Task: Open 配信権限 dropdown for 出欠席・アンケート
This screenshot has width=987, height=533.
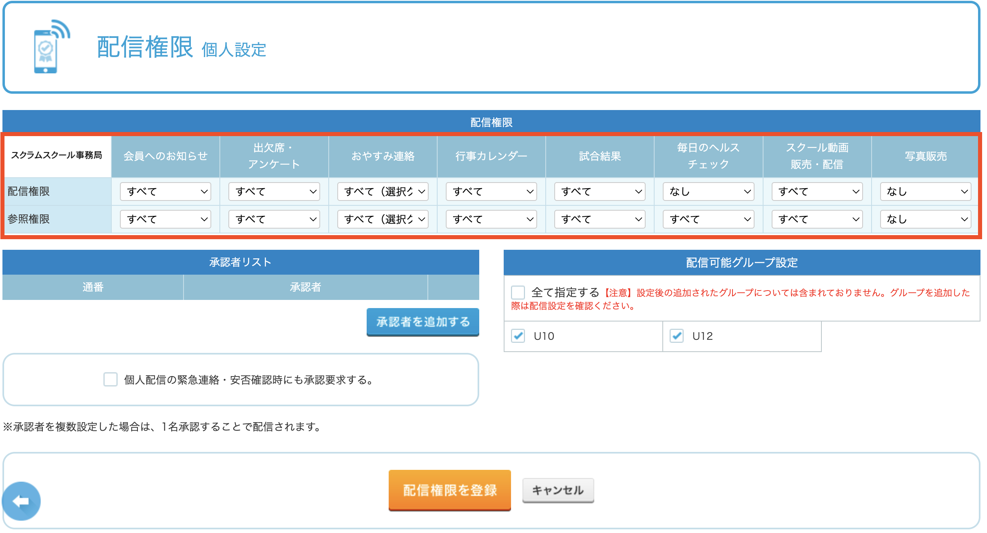Action: 274,192
